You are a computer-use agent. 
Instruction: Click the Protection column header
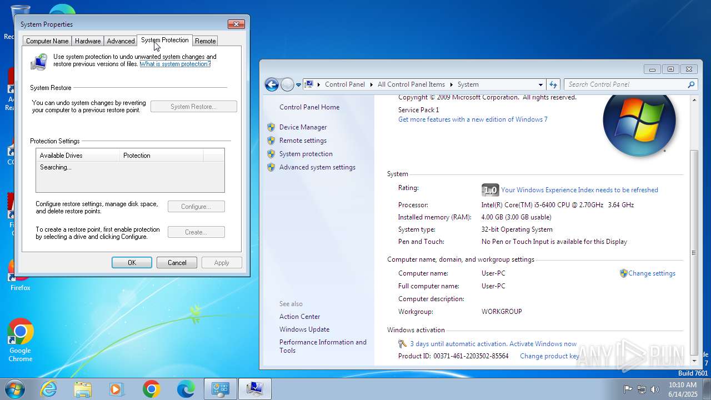(162, 156)
